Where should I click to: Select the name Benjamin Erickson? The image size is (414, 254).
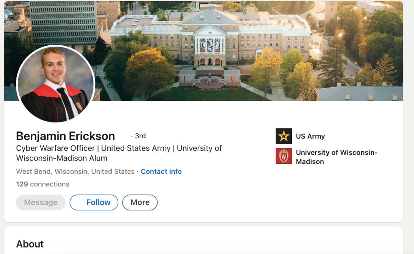pyautogui.click(x=65, y=136)
